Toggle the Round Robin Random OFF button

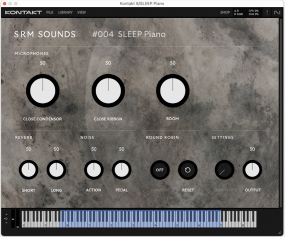pos(160,170)
